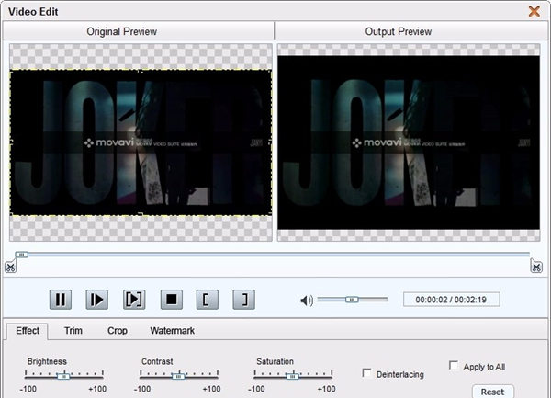Check the Apply to All option
The width and height of the screenshot is (551, 398).
point(454,365)
